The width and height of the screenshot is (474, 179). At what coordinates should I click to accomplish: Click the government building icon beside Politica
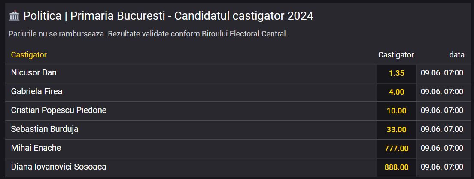14,16
